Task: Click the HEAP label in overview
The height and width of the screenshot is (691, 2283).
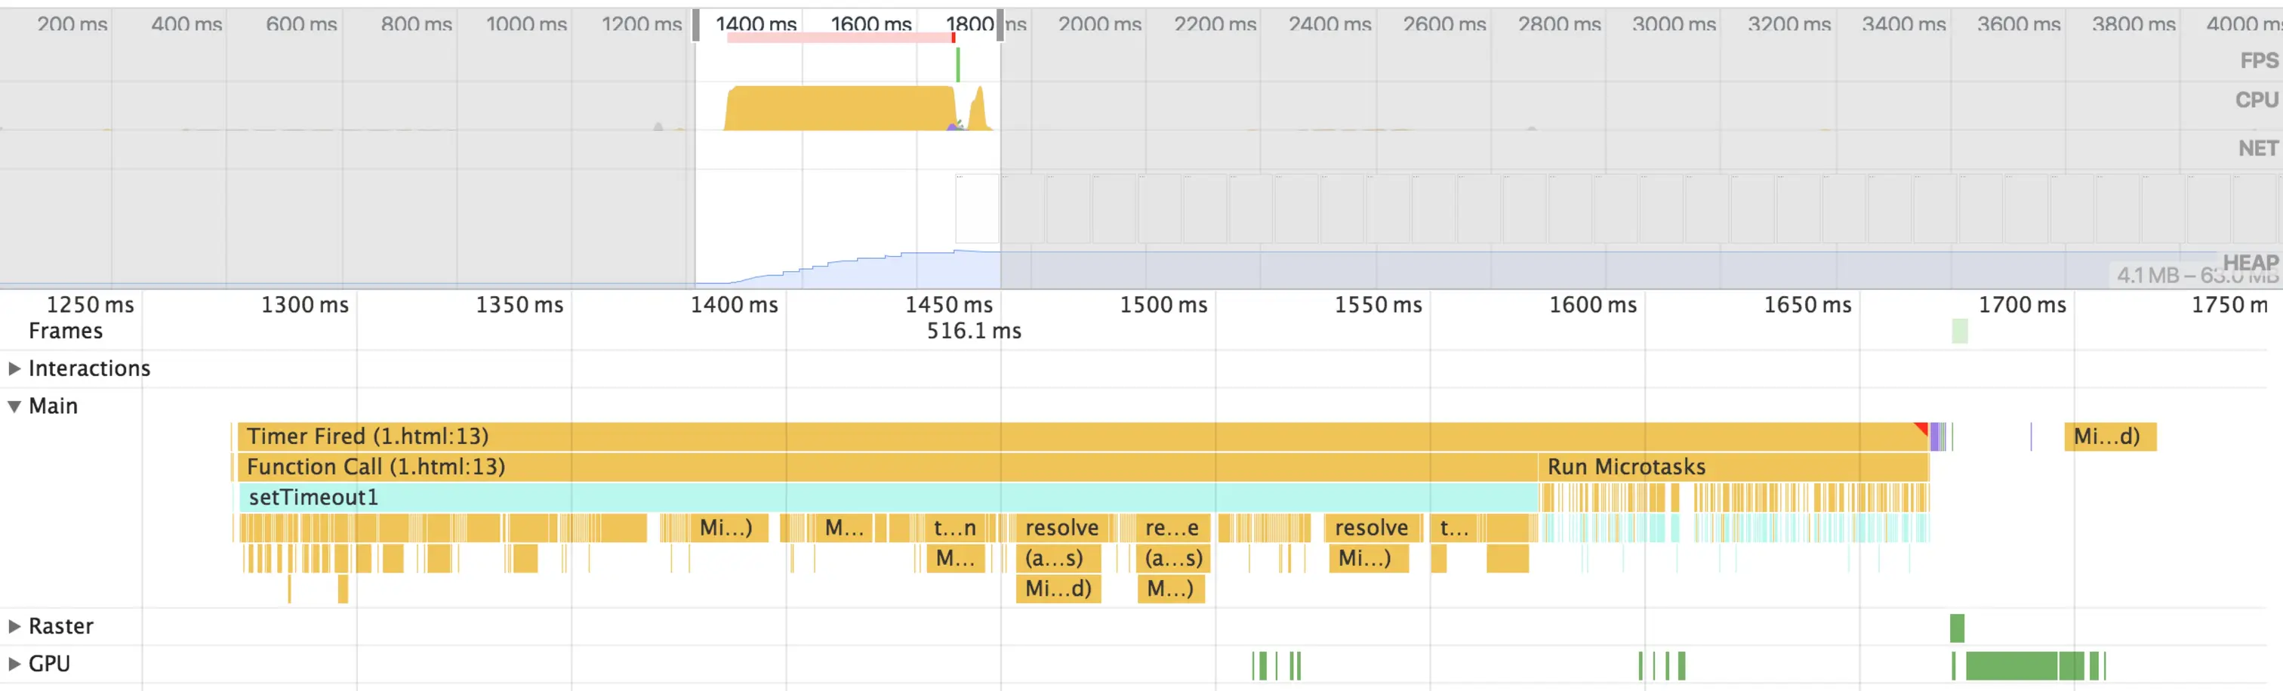Action: [x=2251, y=262]
